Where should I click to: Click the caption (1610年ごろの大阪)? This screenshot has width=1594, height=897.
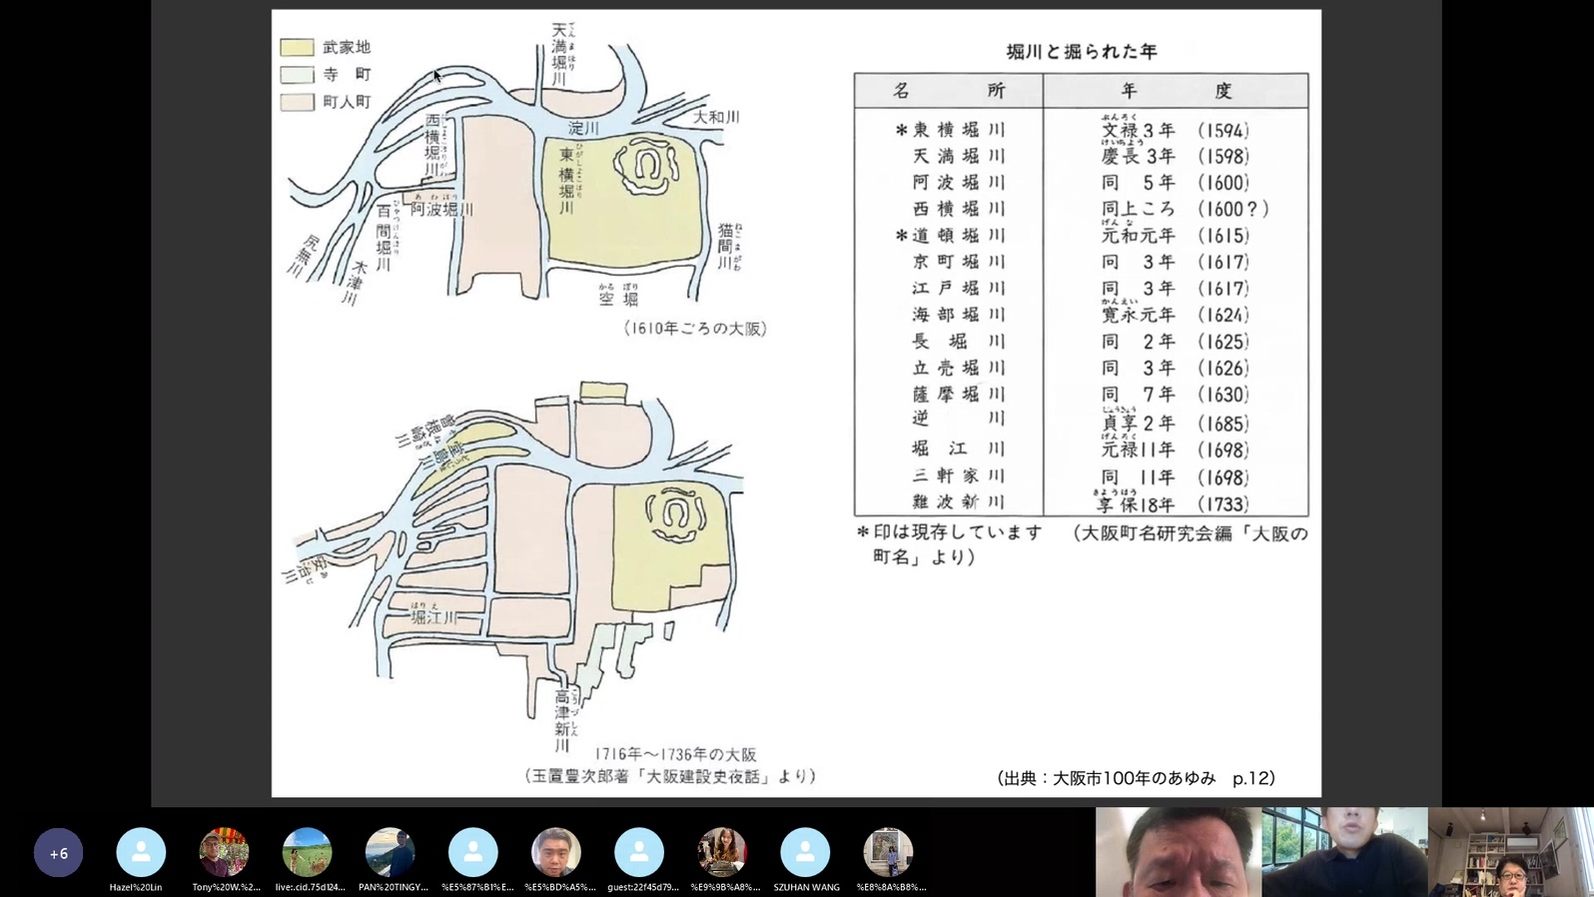695,329
